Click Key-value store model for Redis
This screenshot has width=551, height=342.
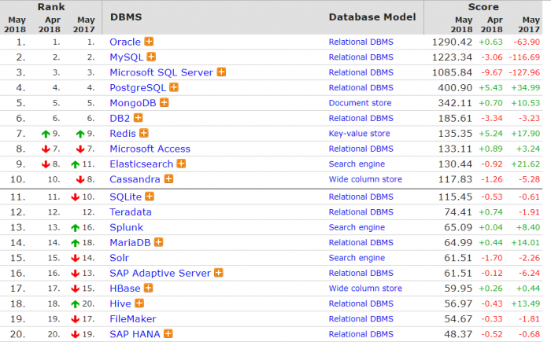click(360, 134)
